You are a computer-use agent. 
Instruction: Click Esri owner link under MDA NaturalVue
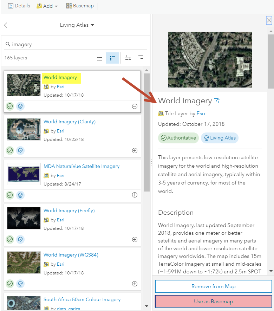(x=60, y=176)
